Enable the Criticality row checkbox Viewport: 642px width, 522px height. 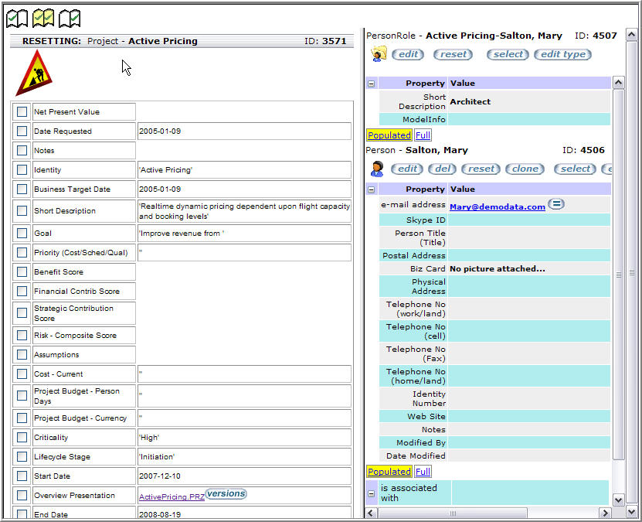tap(22, 438)
